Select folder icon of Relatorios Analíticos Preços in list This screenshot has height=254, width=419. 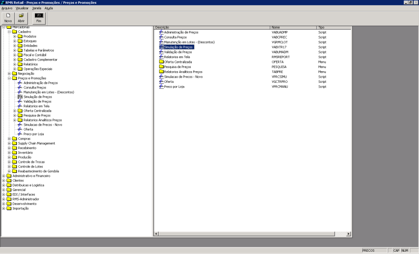[162, 72]
